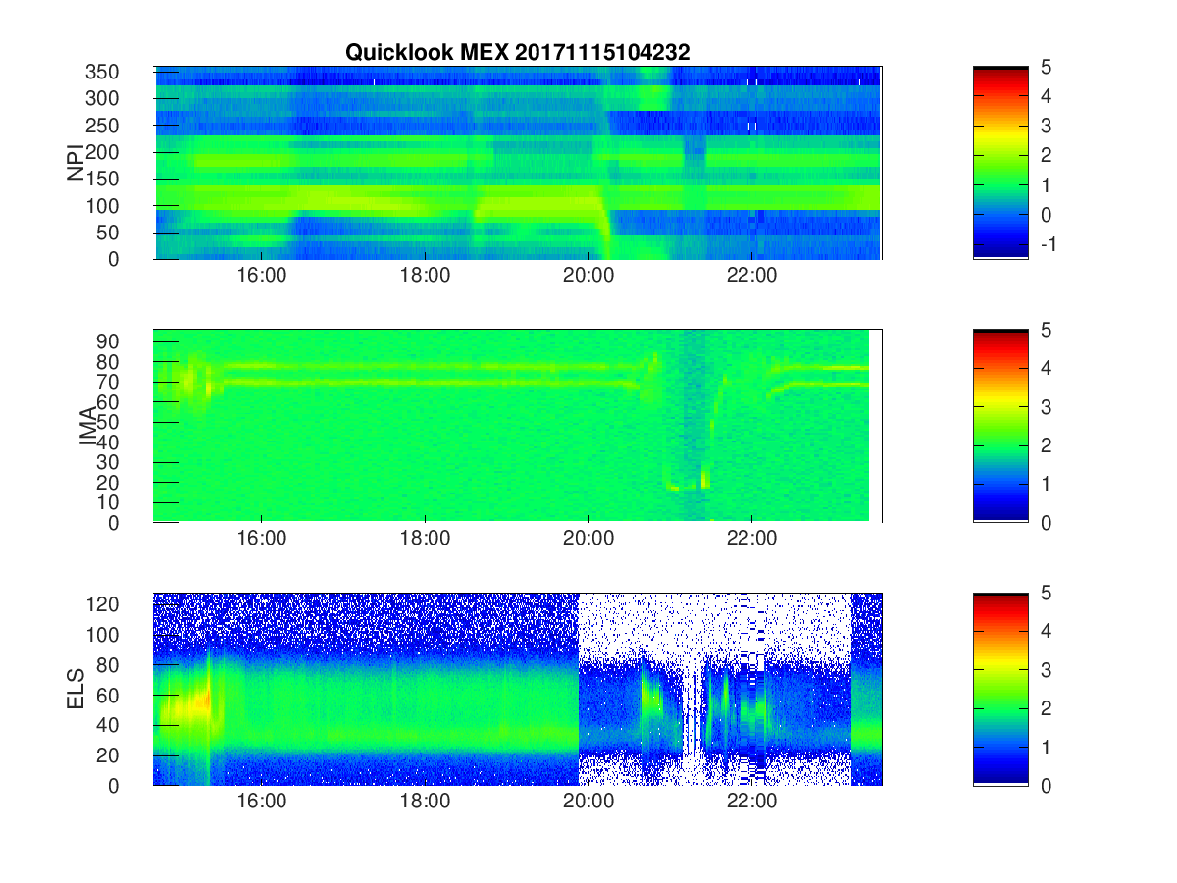Click the 16:00 time label under the IMA plot

click(x=262, y=540)
